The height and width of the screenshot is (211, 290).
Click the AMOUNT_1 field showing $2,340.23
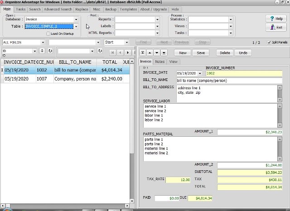click(x=250, y=132)
